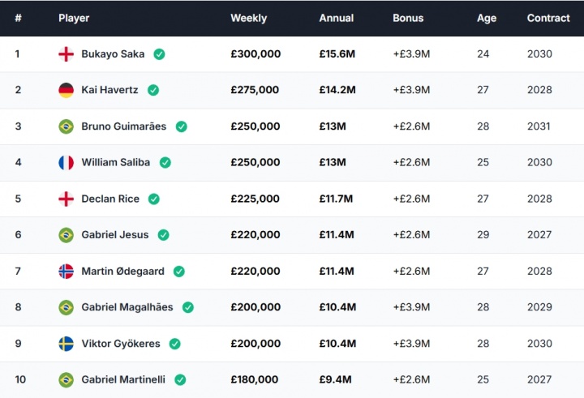Click England flag icon beside Bukayo Saka
This screenshot has width=584, height=398.
(67, 54)
